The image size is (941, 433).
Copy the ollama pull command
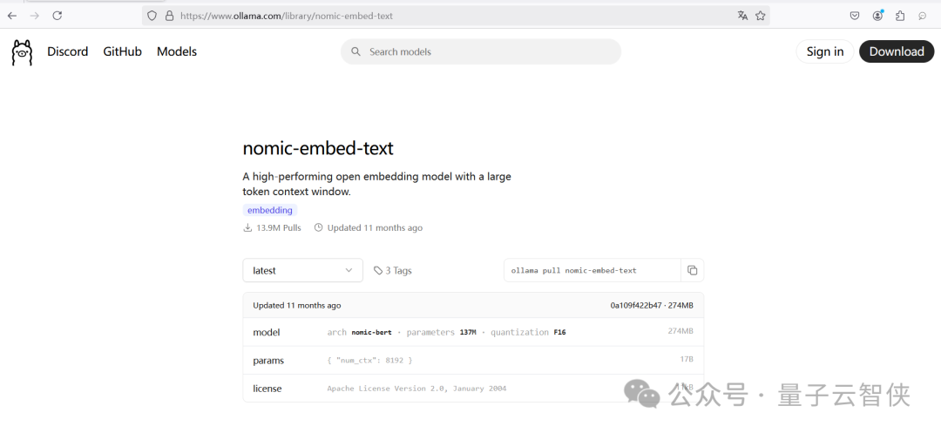tap(692, 270)
